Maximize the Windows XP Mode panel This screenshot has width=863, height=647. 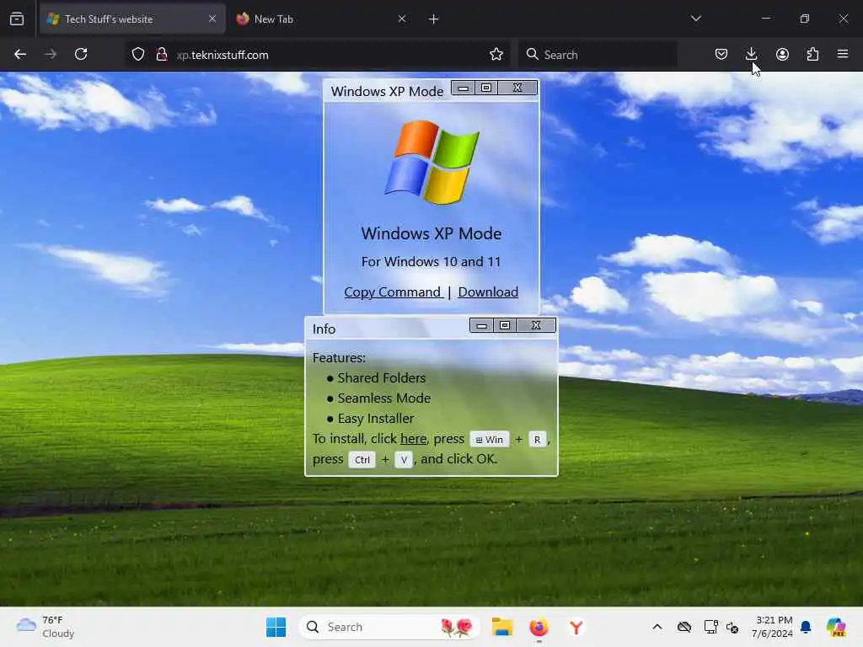[x=486, y=88]
